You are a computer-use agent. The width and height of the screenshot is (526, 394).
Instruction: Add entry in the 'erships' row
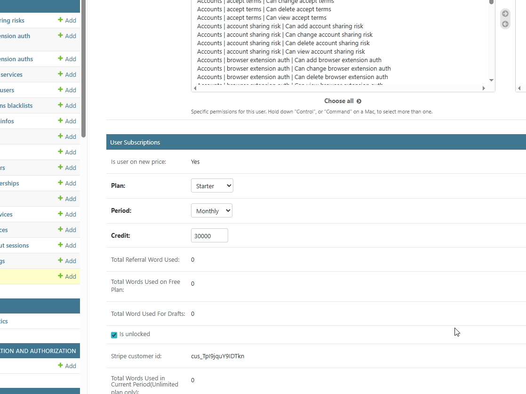tap(67, 183)
